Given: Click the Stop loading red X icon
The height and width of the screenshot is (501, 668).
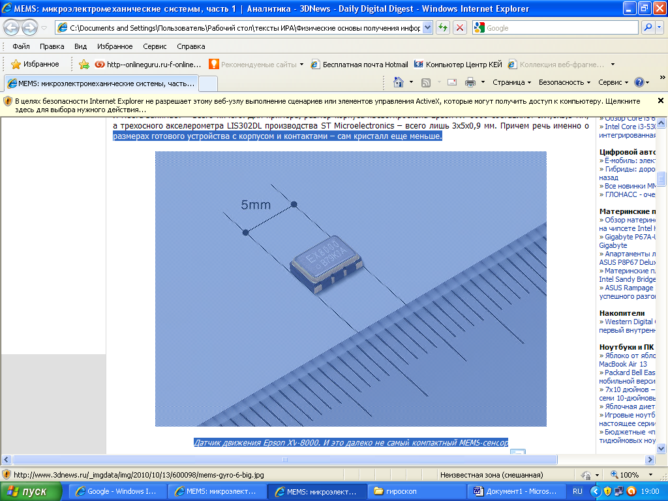Looking at the screenshot, I should pyautogui.click(x=460, y=27).
